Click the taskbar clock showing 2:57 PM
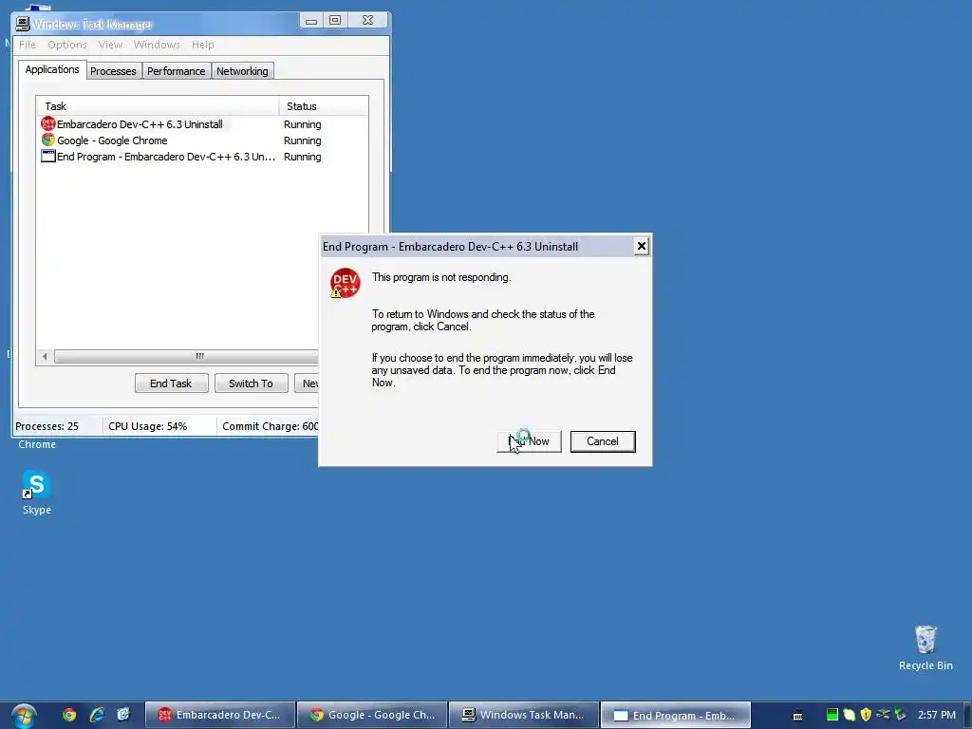This screenshot has width=972, height=729. tap(937, 715)
